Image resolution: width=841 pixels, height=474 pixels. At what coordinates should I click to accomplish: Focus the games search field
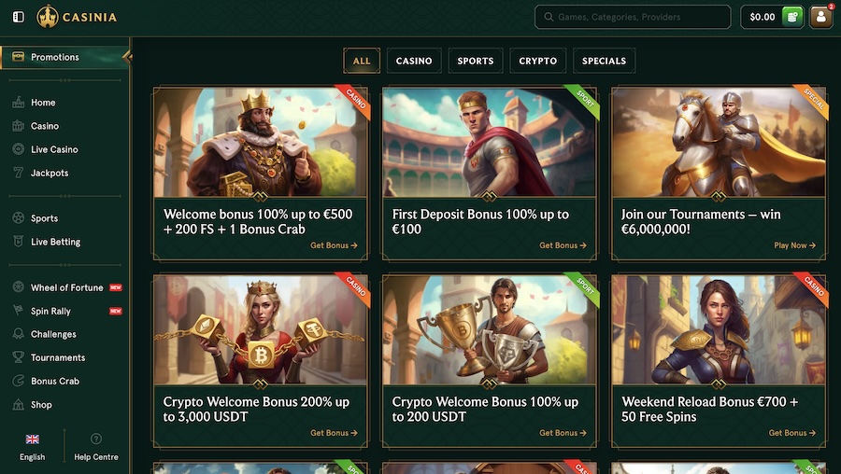click(640, 17)
